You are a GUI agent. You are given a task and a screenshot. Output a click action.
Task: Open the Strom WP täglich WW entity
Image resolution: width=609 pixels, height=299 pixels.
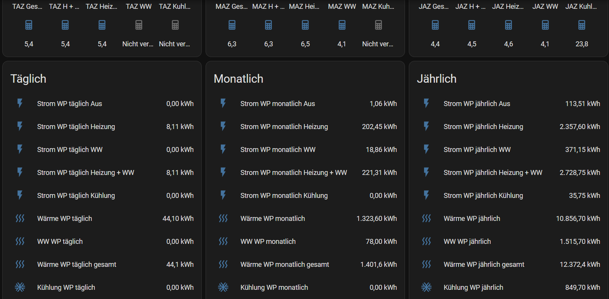click(70, 150)
